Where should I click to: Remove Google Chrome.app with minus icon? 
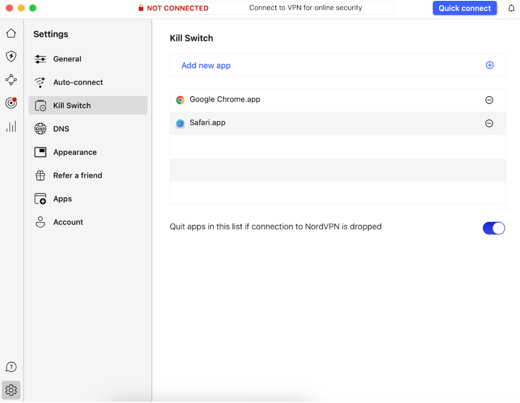pos(489,100)
